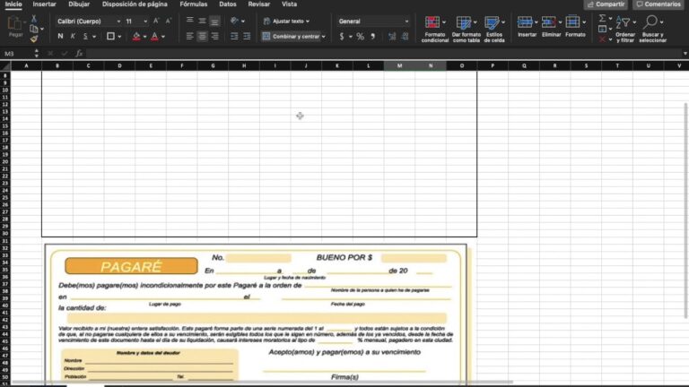
Task: Expand the formula bar with arrow
Action: 685,54
